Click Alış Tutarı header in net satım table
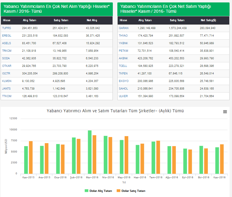Viewport: 232px width, 197px height. [x=145, y=20]
